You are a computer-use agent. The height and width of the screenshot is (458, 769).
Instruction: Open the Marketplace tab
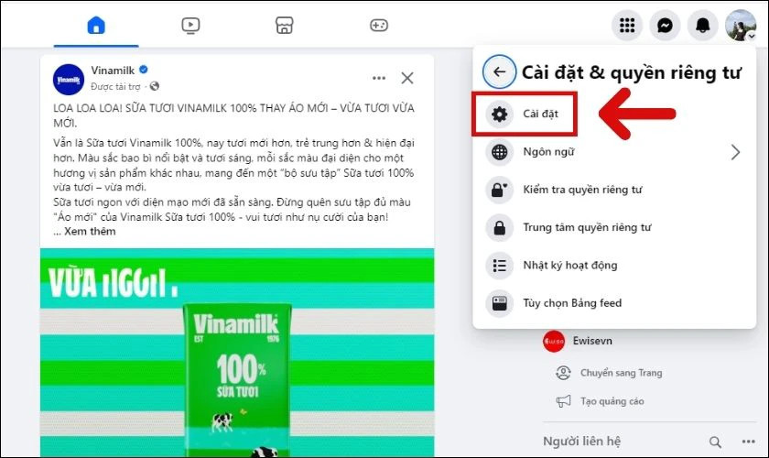pyautogui.click(x=285, y=25)
